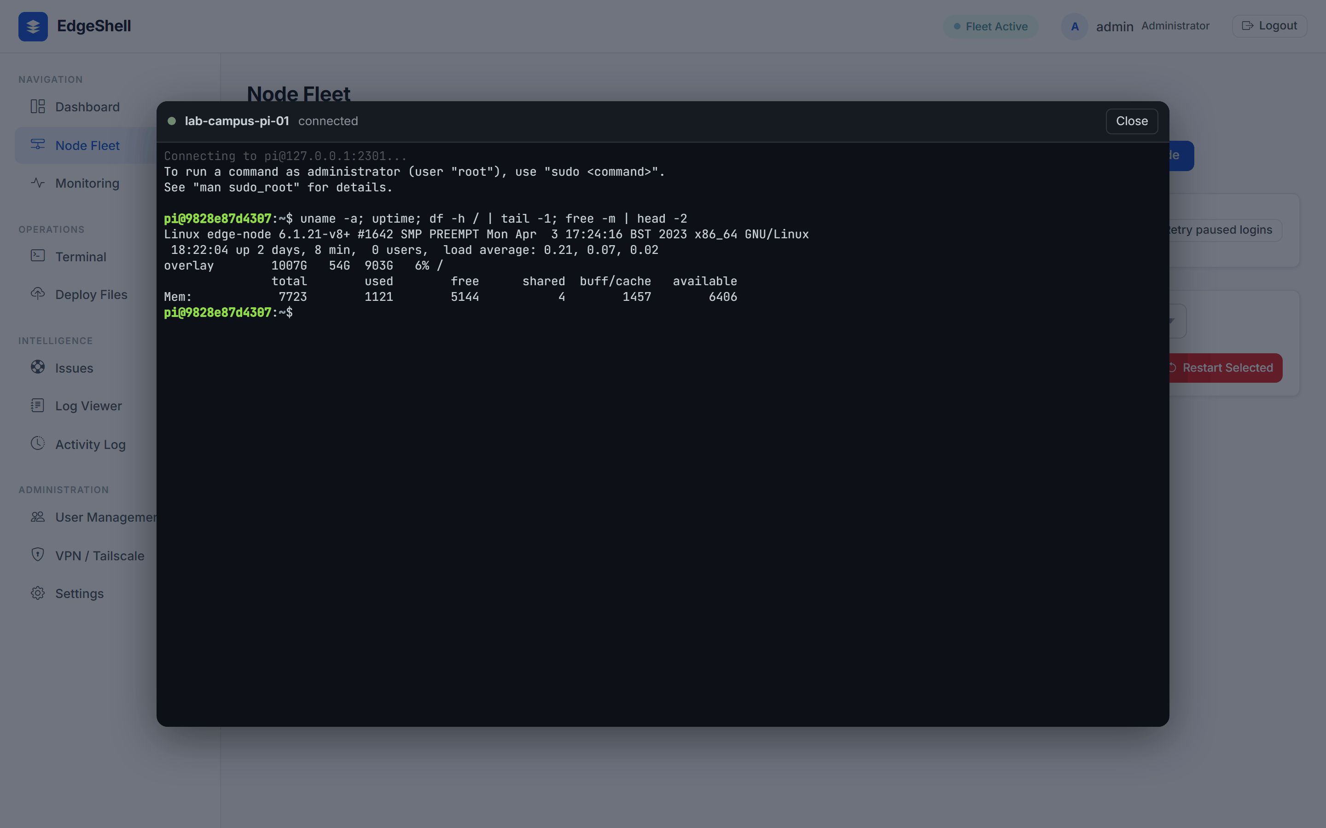This screenshot has height=828, width=1326.
Task: Click the Terminal sidebar icon
Action: [38, 256]
